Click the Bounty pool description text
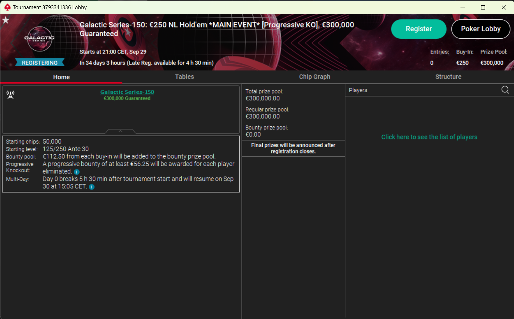Image resolution: width=514 pixels, height=319 pixels. 129,156
